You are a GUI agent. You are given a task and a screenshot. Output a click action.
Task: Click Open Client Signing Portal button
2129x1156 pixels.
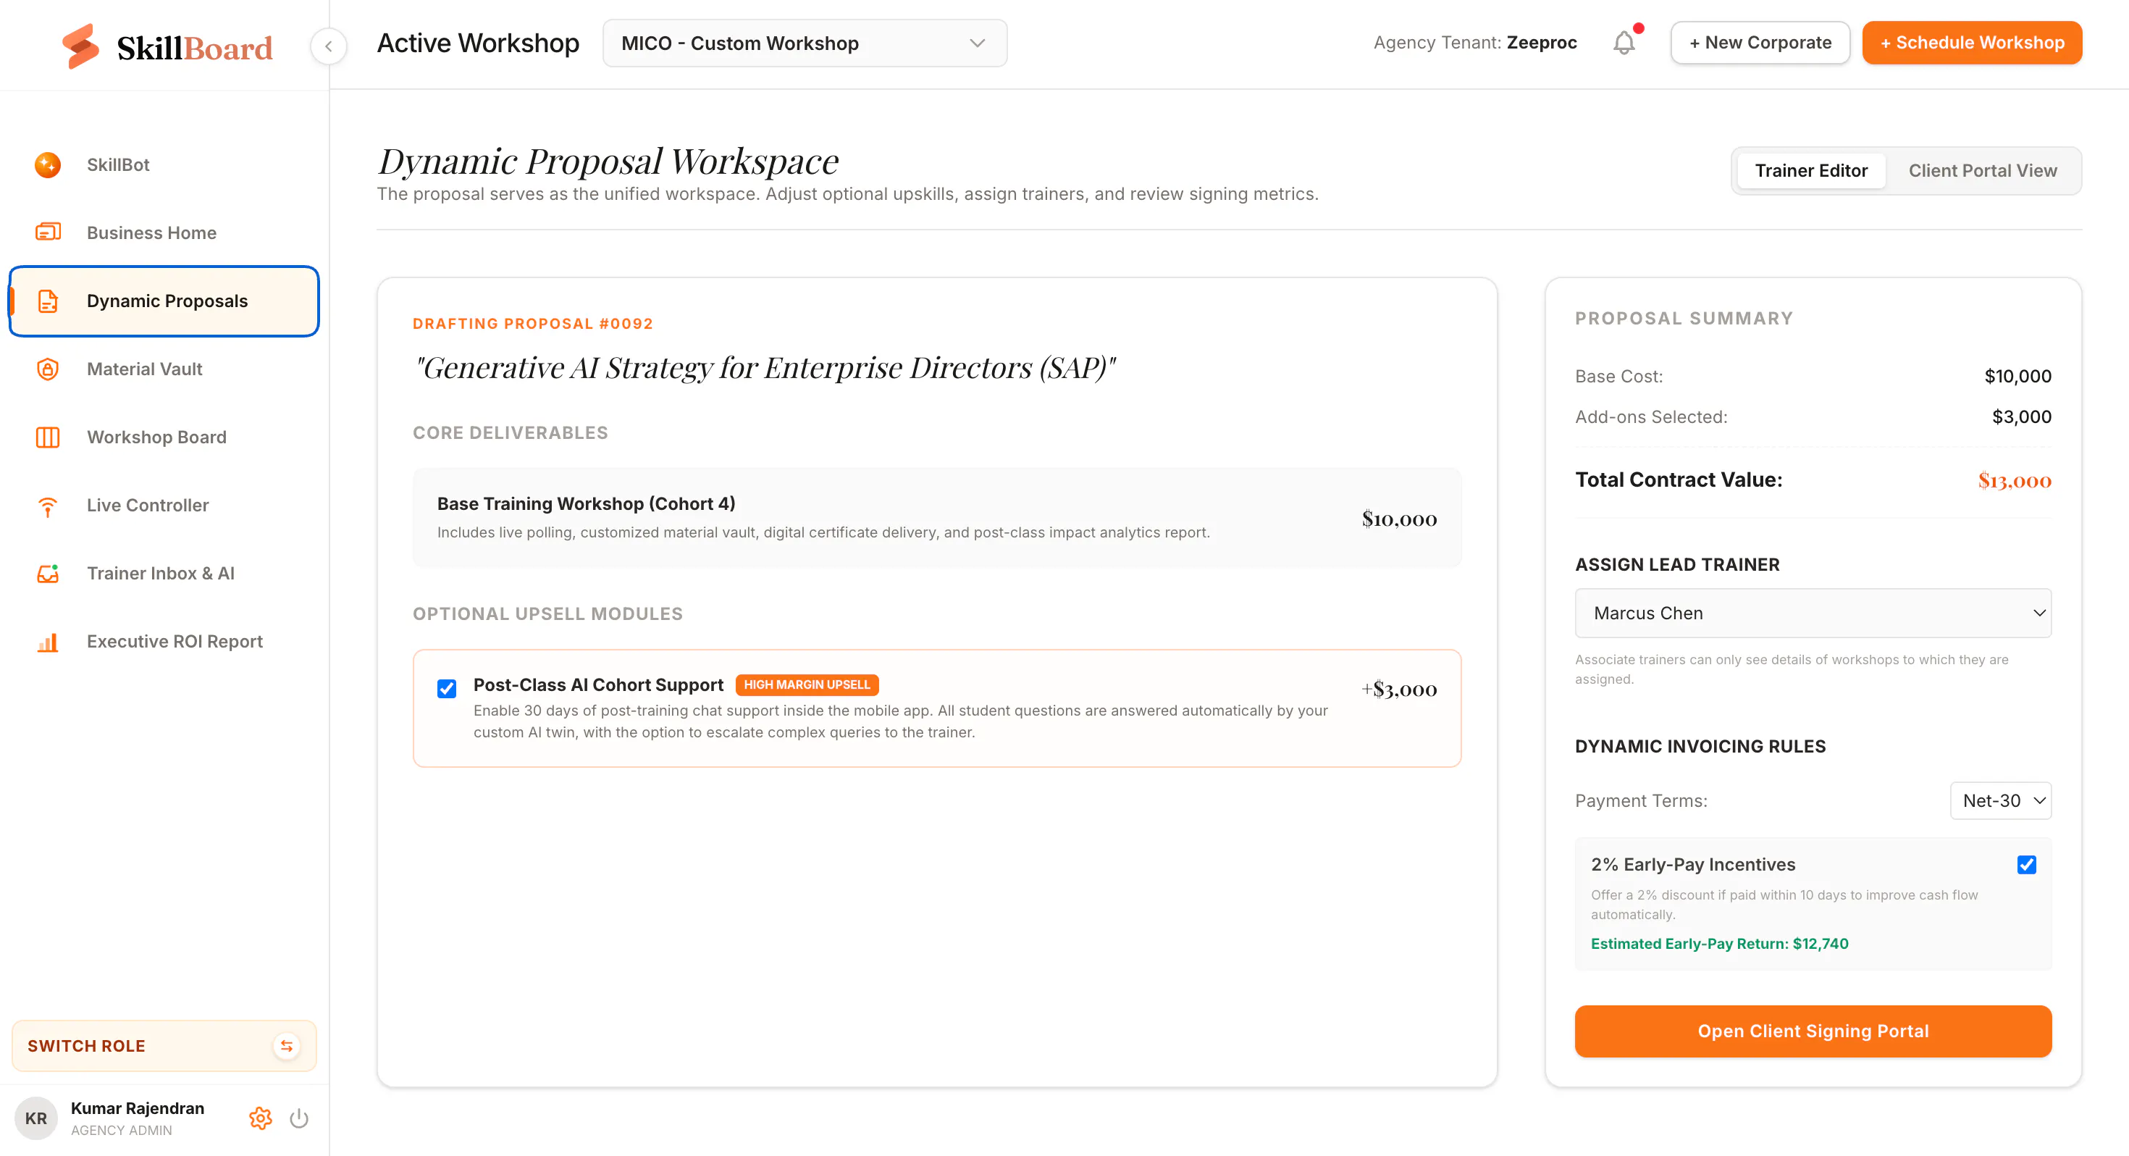pyautogui.click(x=1813, y=1031)
